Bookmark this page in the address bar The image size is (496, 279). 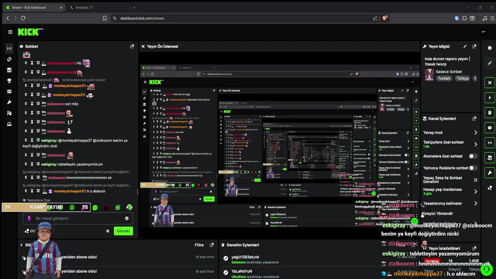coord(105,18)
